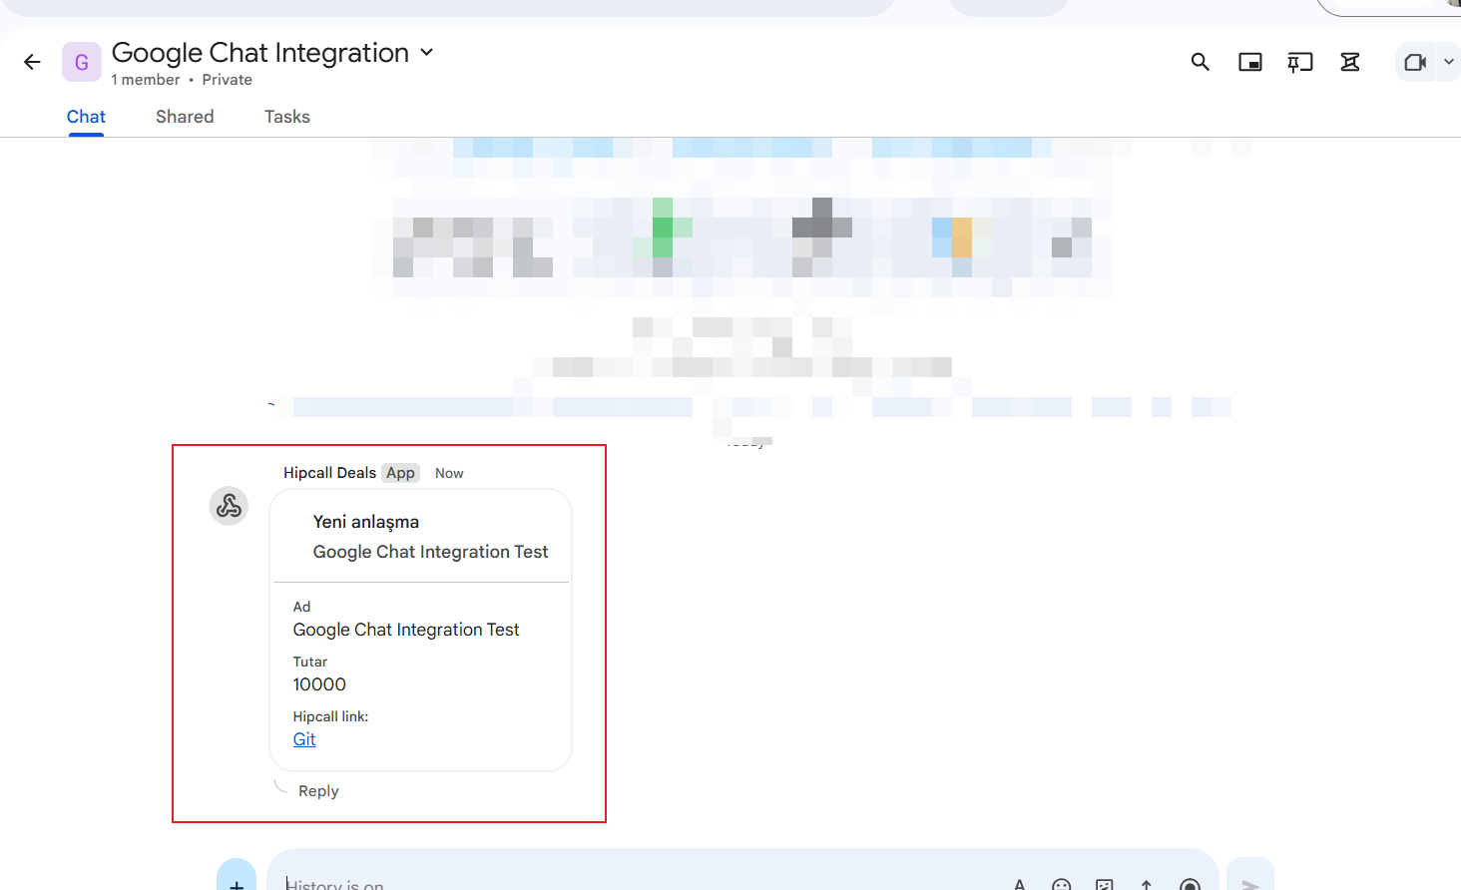The height and width of the screenshot is (890, 1461).
Task: Switch to the Tasks tab
Action: coord(287,117)
